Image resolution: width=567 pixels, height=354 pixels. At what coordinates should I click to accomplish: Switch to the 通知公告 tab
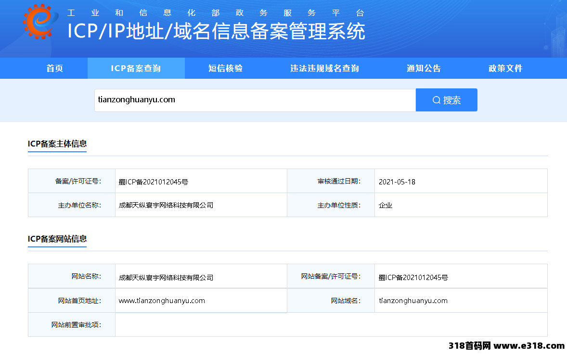(424, 68)
